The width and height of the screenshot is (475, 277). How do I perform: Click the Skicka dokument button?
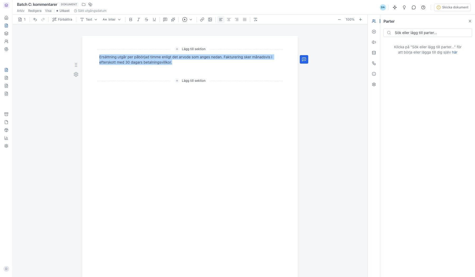click(452, 7)
